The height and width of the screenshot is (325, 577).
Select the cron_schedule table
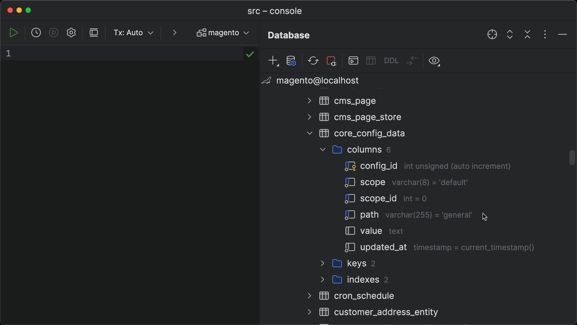pos(364,296)
